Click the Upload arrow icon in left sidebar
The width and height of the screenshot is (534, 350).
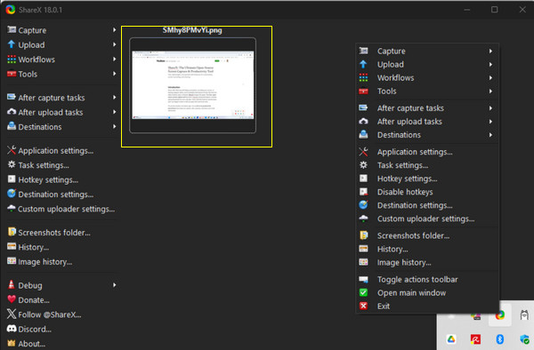tap(12, 44)
